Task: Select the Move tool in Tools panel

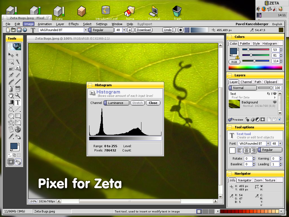Action: pyautogui.click(x=11, y=55)
